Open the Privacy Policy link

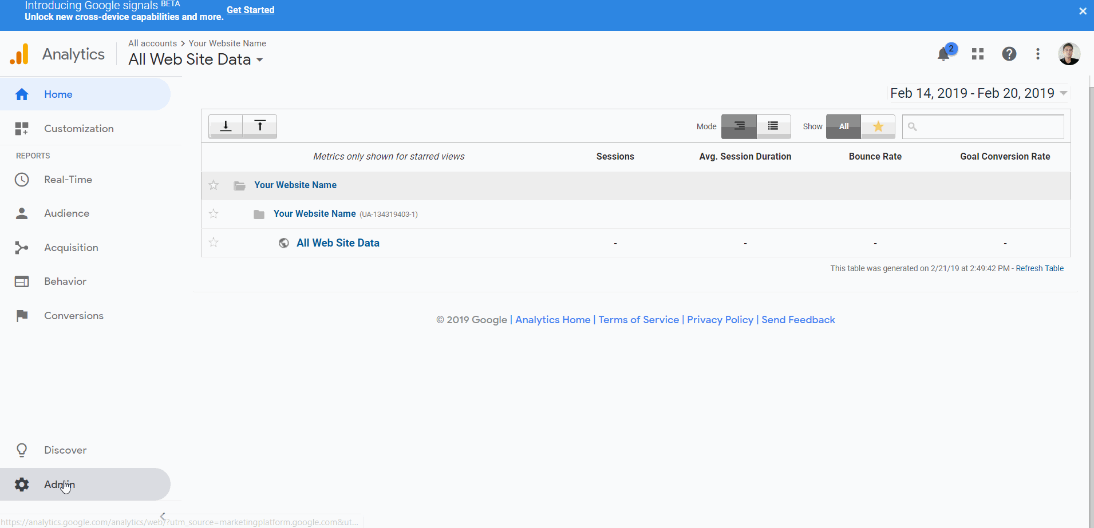click(720, 320)
